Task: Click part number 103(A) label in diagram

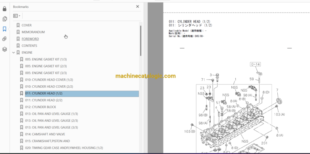Action: click(x=279, y=114)
